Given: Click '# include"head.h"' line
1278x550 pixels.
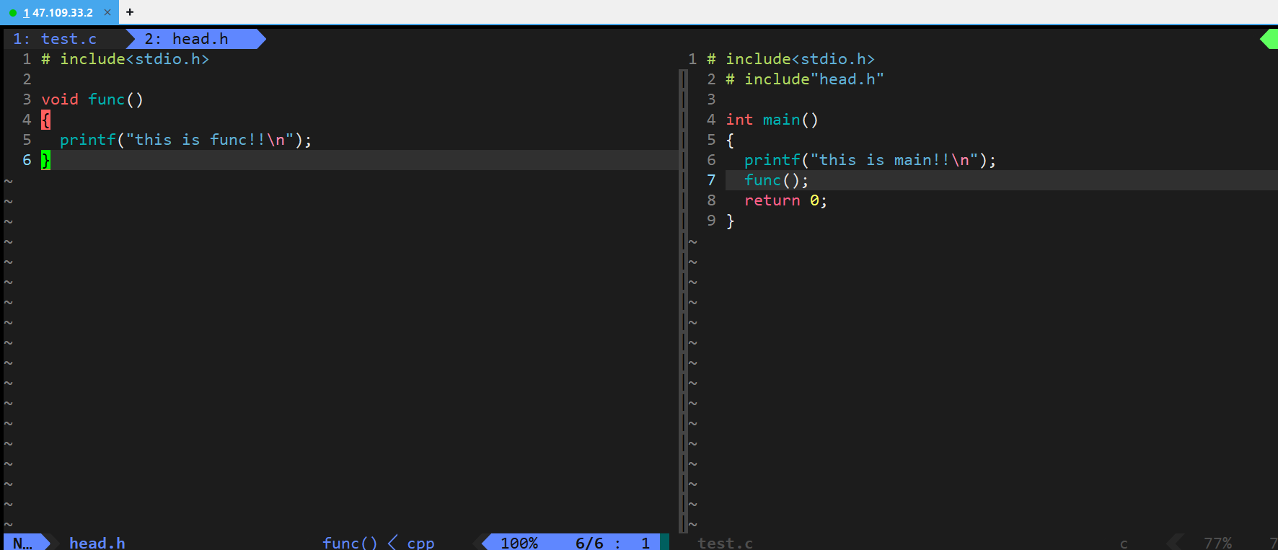Looking at the screenshot, I should [805, 79].
